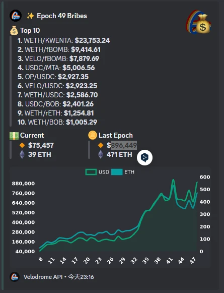Screen dimensions: 224x293
Task: Click the Epoch 49 Bribes title
Action: tap(62, 16)
